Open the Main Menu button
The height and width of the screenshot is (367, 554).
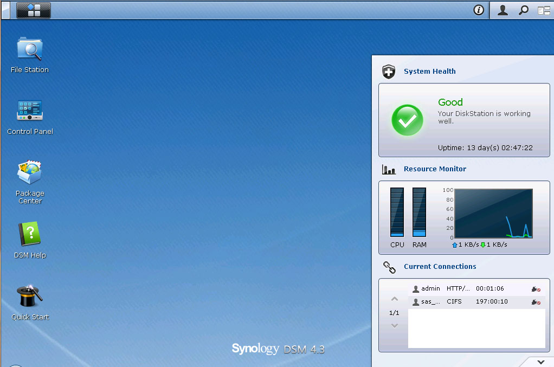[34, 10]
